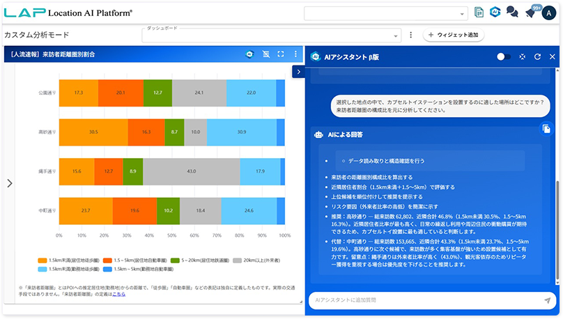Viewport: 563px width, 319px height.
Task: Send the question with paper-plane icon
Action: (x=547, y=300)
